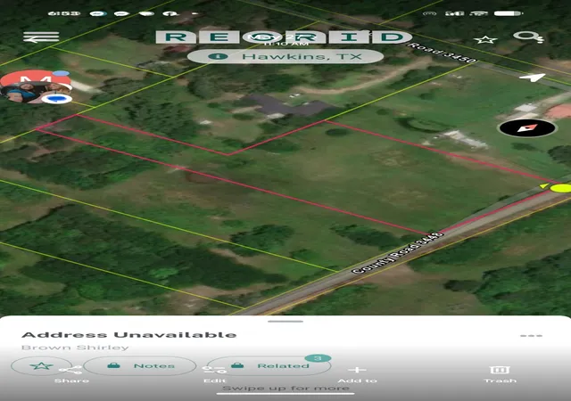Toggle the star follow button in panel
This screenshot has width=571, height=401.
(41, 365)
